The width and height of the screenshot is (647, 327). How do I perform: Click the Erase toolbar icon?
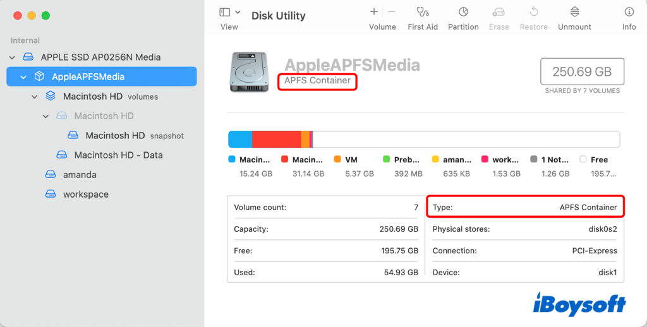(x=499, y=12)
